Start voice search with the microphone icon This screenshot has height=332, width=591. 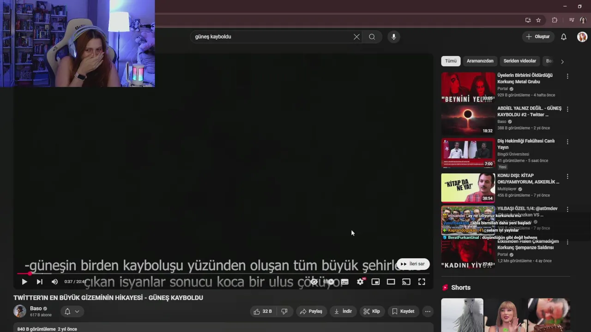click(x=393, y=37)
